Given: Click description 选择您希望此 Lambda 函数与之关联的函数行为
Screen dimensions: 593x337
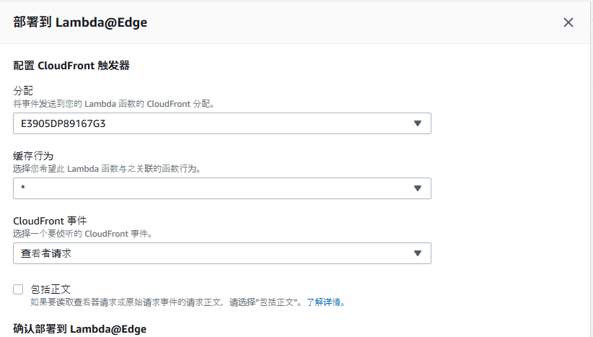Looking at the screenshot, I should pos(107,169).
